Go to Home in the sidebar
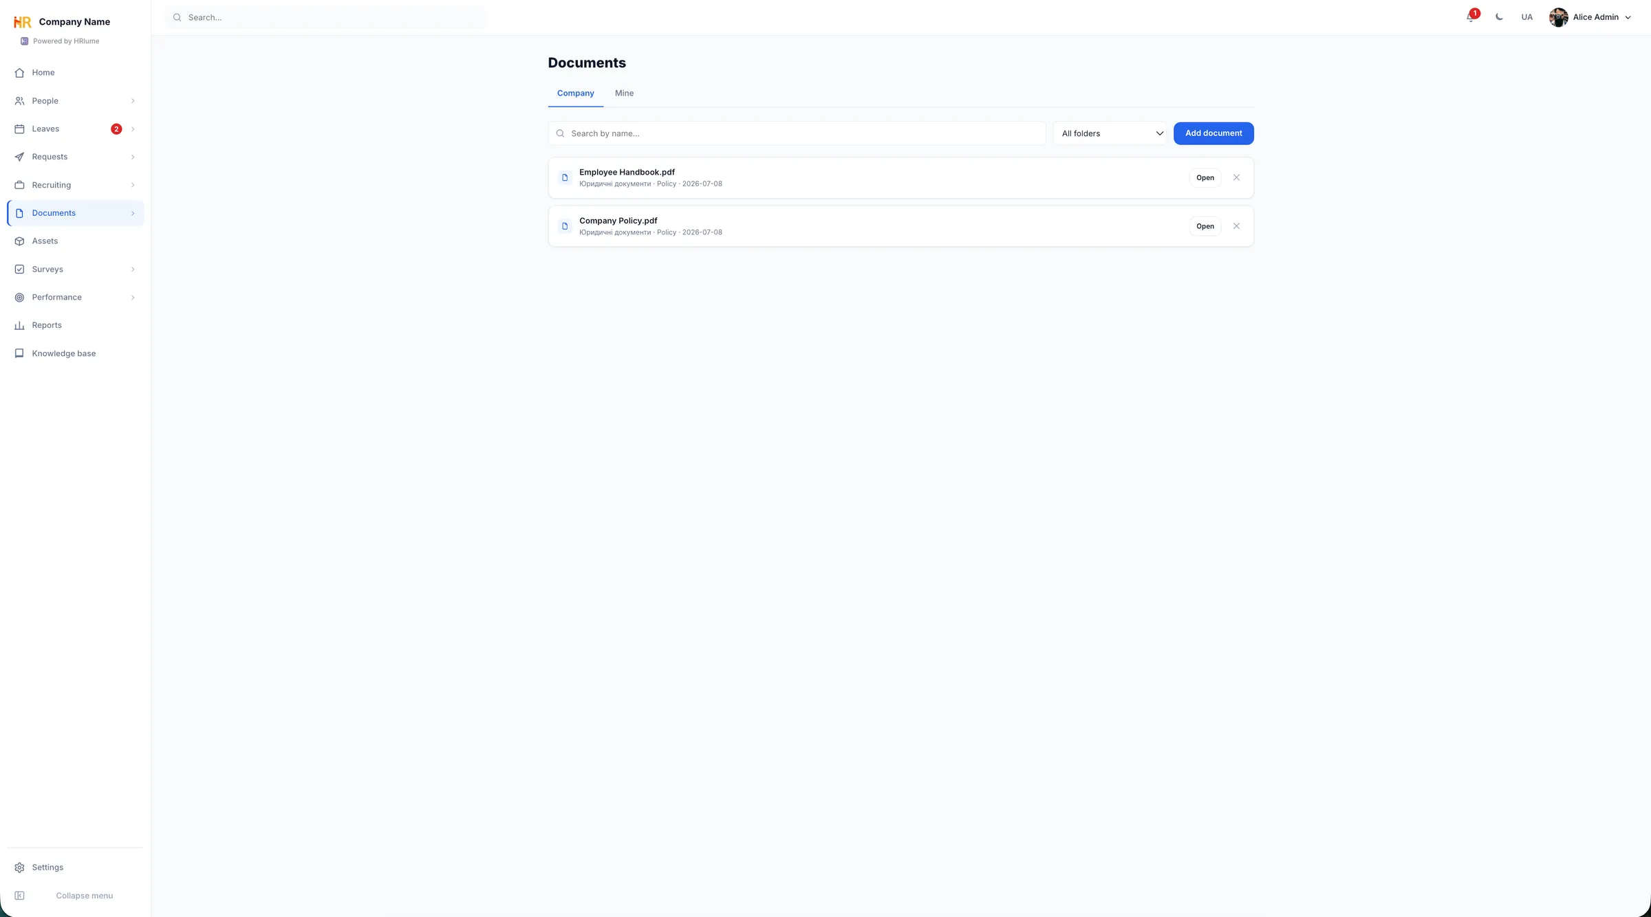This screenshot has width=1651, height=917. tap(75, 72)
